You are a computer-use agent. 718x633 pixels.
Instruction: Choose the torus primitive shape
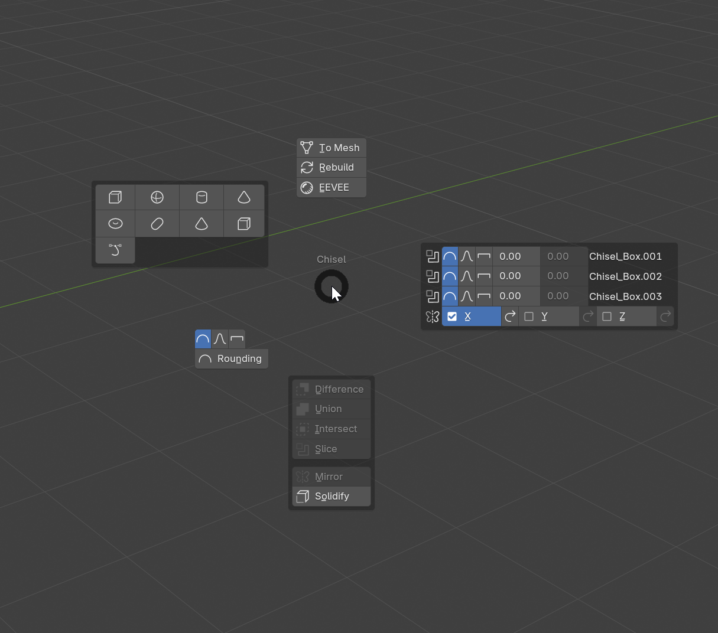(115, 224)
